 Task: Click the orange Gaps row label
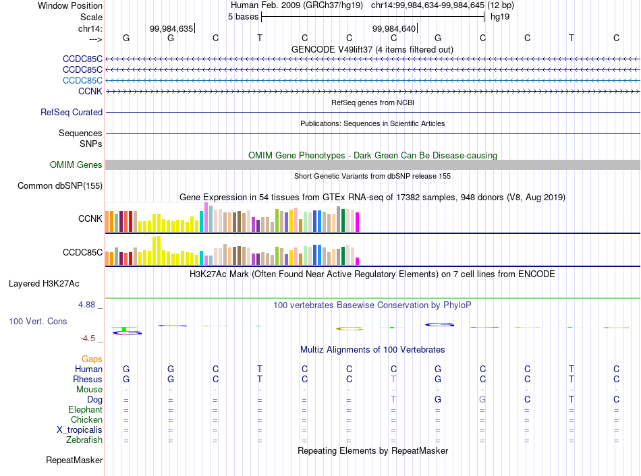click(92, 359)
